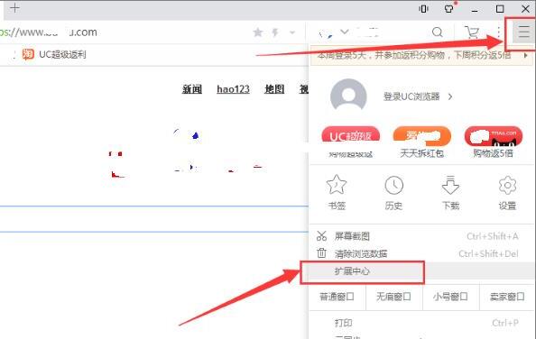
Task: Open a 小号窗口 alternate account window
Action: tap(450, 297)
